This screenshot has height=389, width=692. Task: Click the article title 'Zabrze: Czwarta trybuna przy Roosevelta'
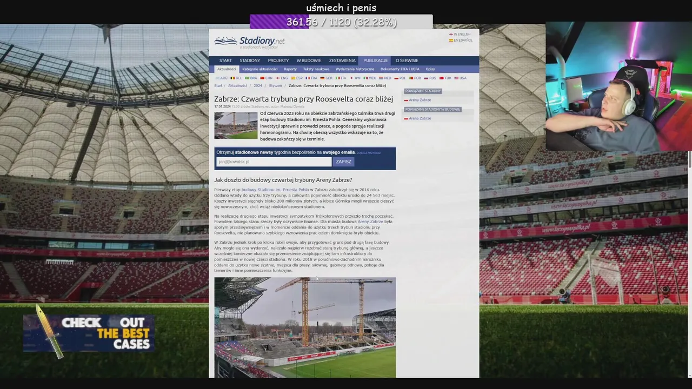pyautogui.click(x=303, y=99)
